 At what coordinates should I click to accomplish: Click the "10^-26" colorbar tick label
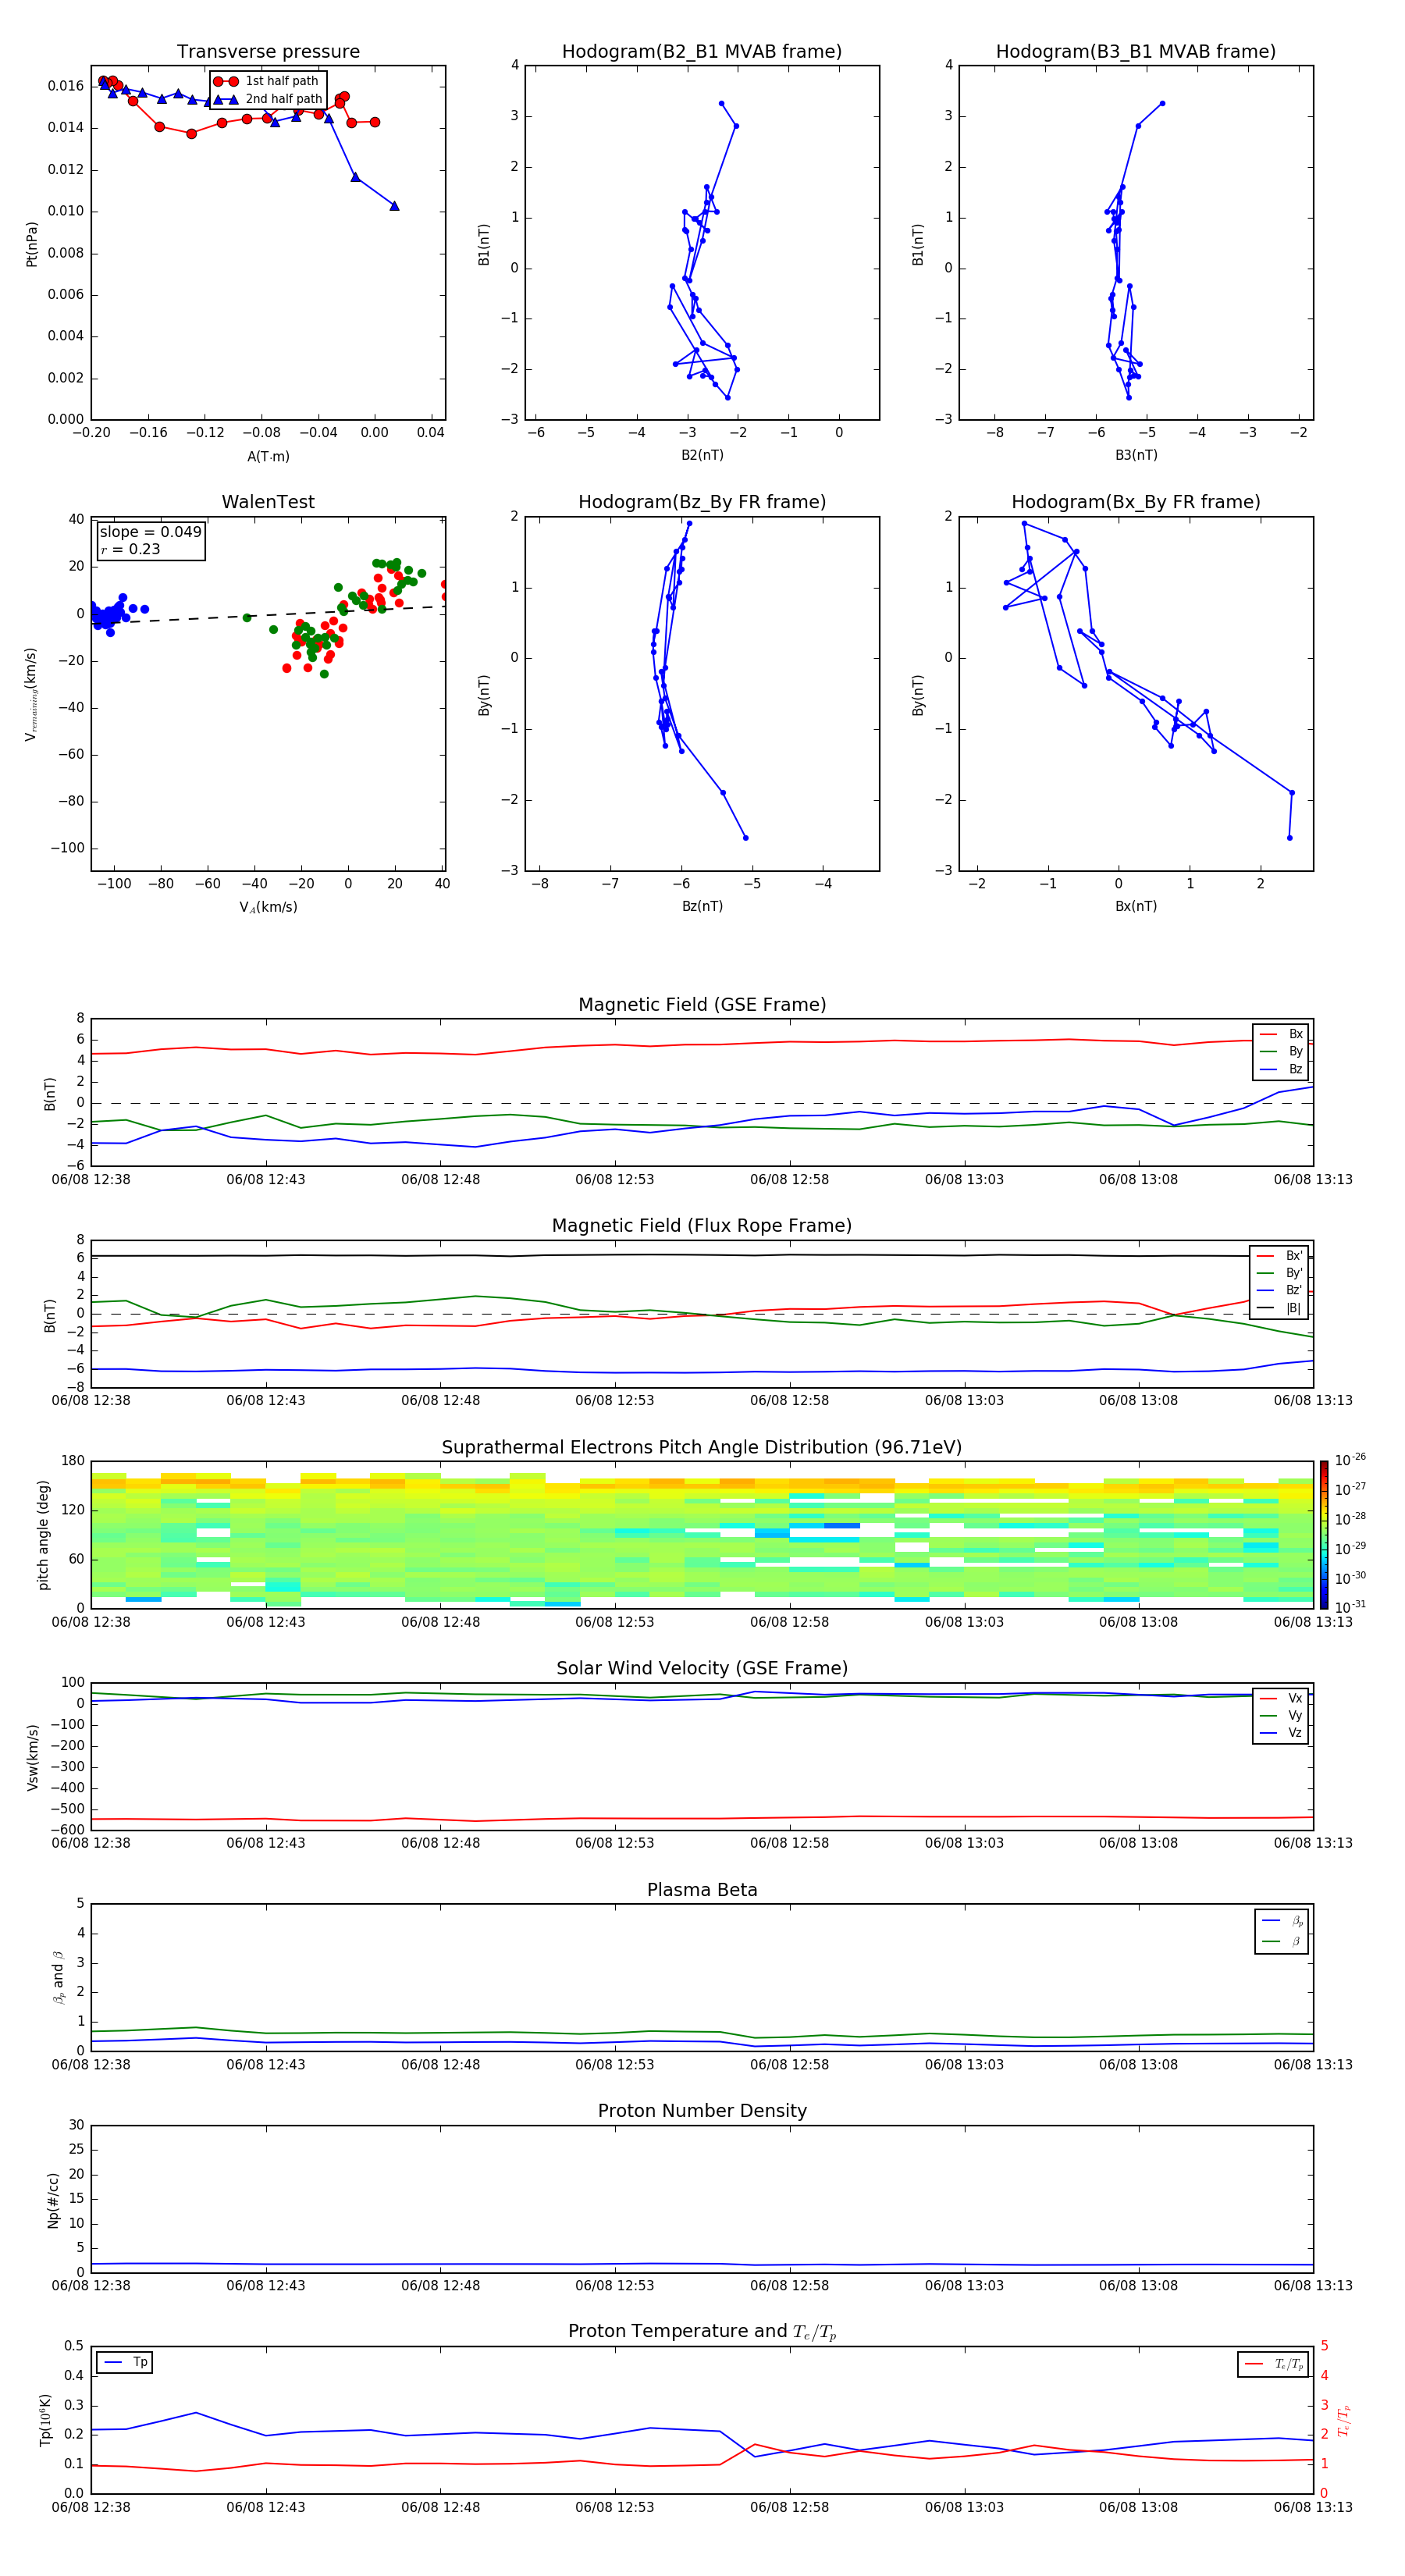pos(1350,1460)
